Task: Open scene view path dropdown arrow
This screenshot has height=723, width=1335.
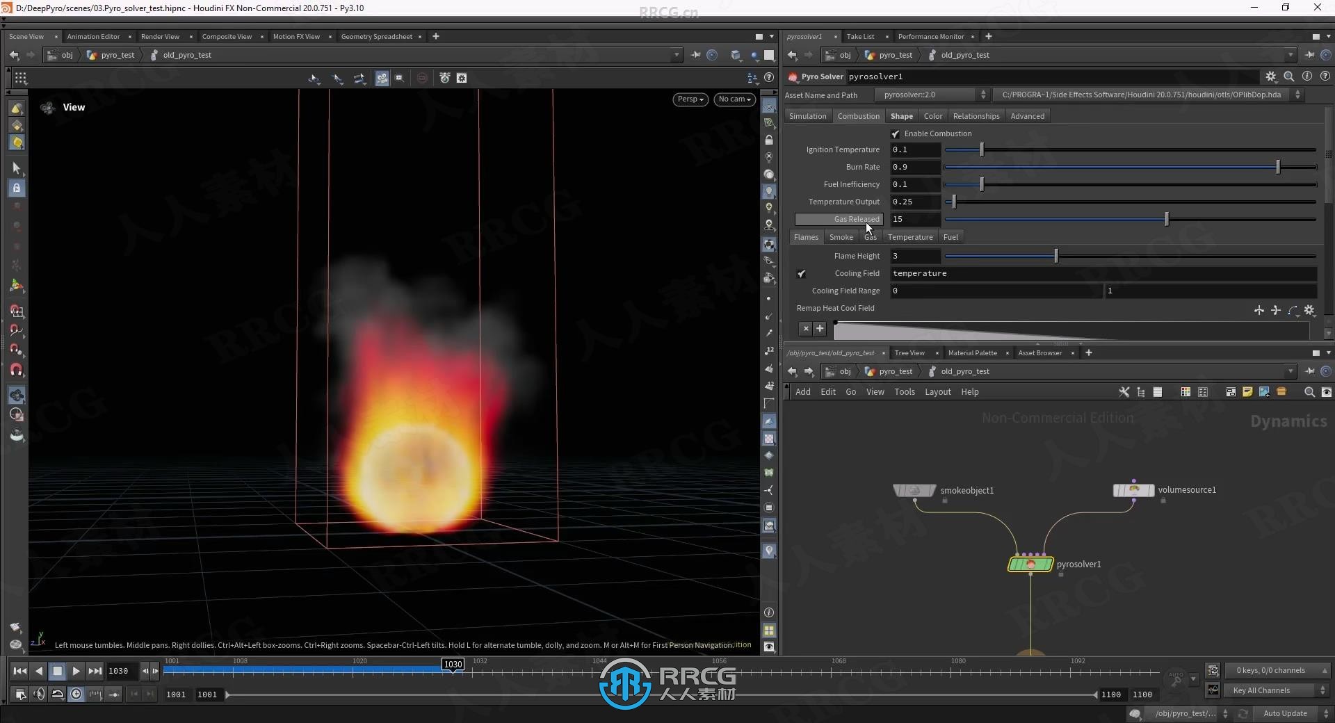Action: tap(677, 55)
